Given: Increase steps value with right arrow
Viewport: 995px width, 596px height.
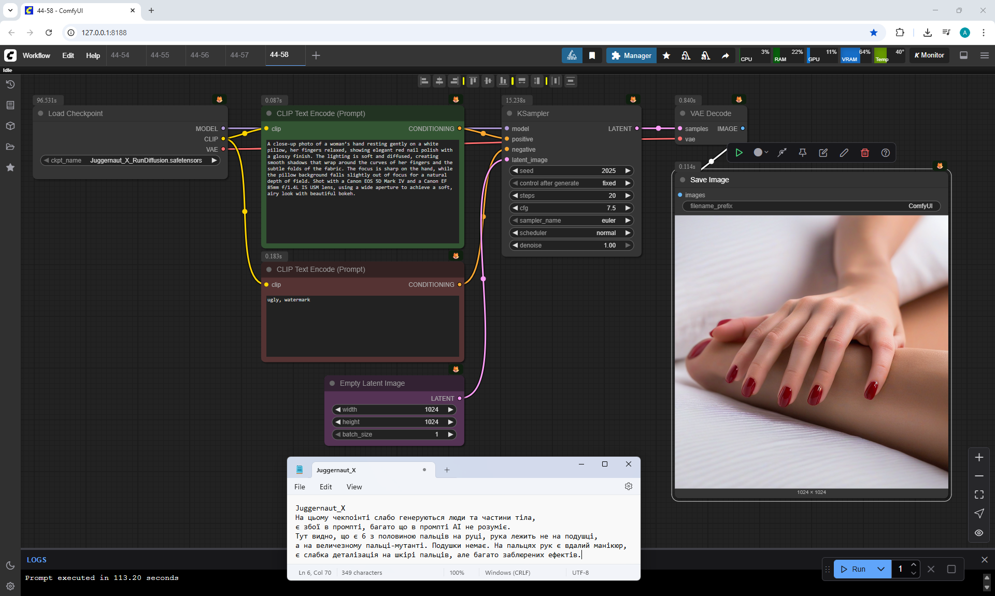Looking at the screenshot, I should click(628, 196).
